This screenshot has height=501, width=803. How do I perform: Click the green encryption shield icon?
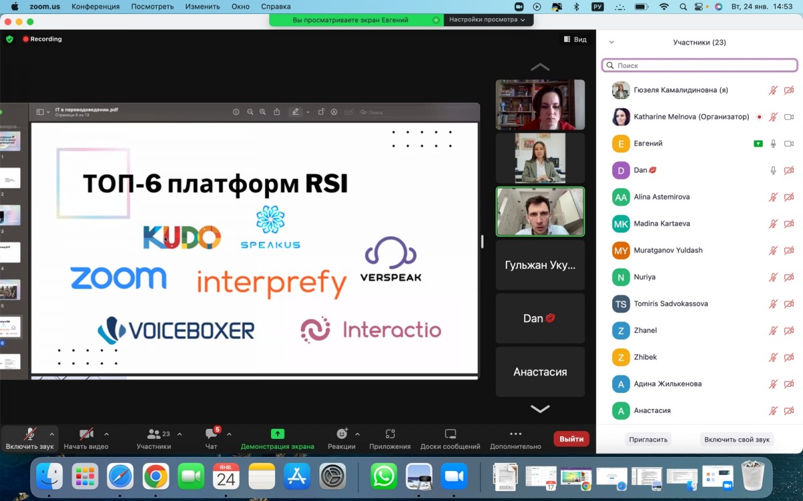[9, 39]
